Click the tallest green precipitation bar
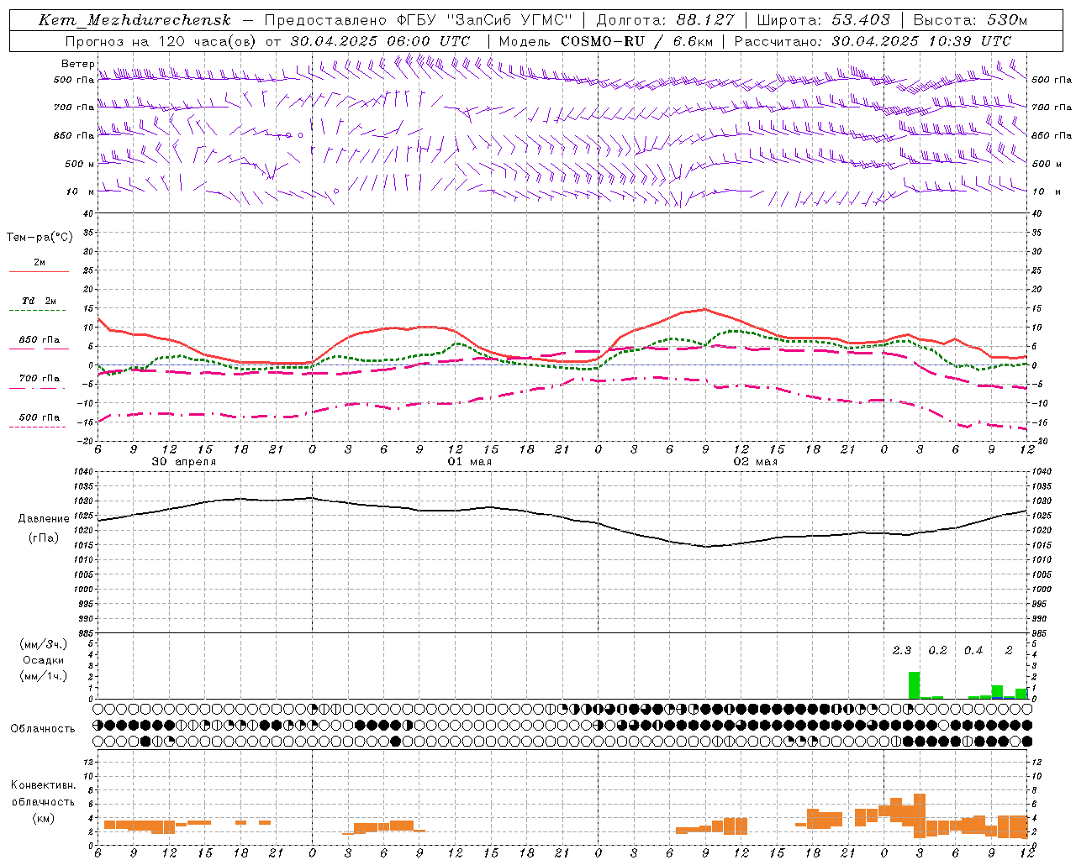 pos(914,685)
